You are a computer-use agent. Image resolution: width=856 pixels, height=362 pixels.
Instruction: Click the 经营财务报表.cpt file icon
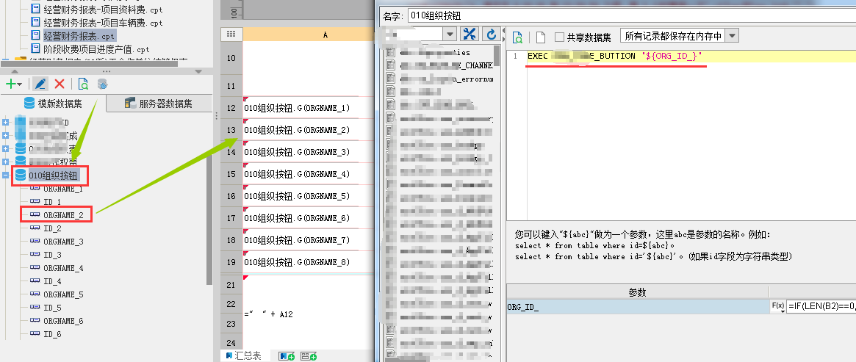pos(35,35)
